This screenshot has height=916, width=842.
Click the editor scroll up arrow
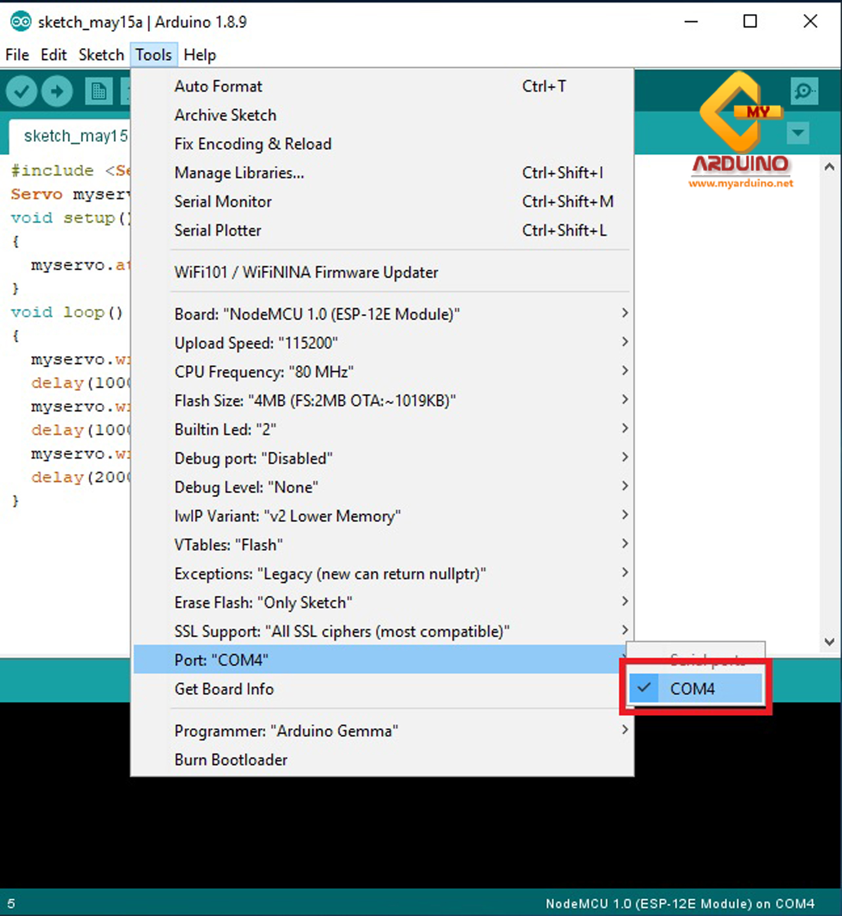pos(829,167)
